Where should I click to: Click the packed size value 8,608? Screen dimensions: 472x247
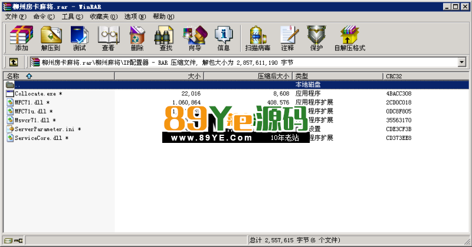click(x=281, y=94)
